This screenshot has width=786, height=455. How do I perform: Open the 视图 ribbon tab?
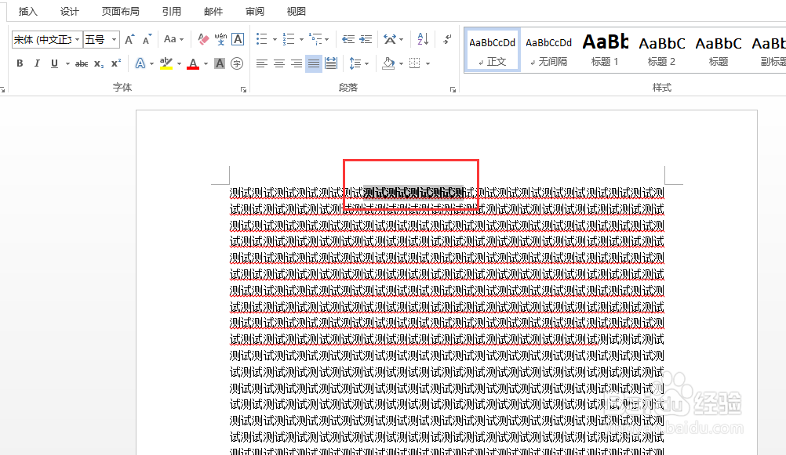pos(297,11)
